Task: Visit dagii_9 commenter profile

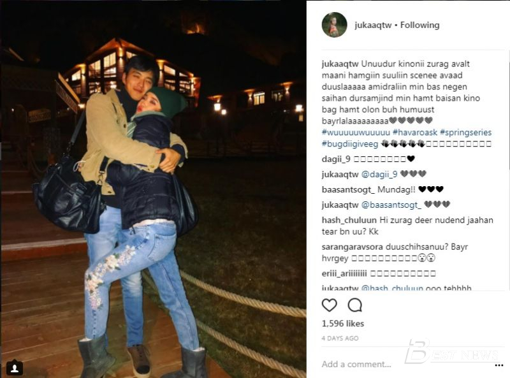Action: (x=336, y=159)
